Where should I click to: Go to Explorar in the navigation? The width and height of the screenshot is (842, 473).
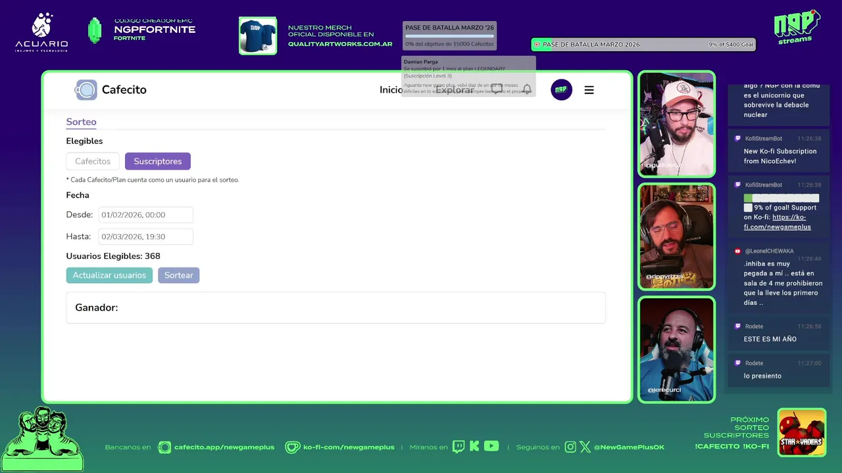[455, 90]
